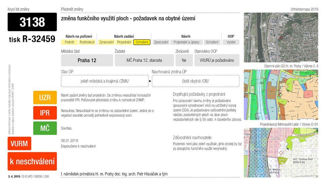The image size is (326, 183).
Task: Click the orange UZR badge
Action: (x=45, y=98)
